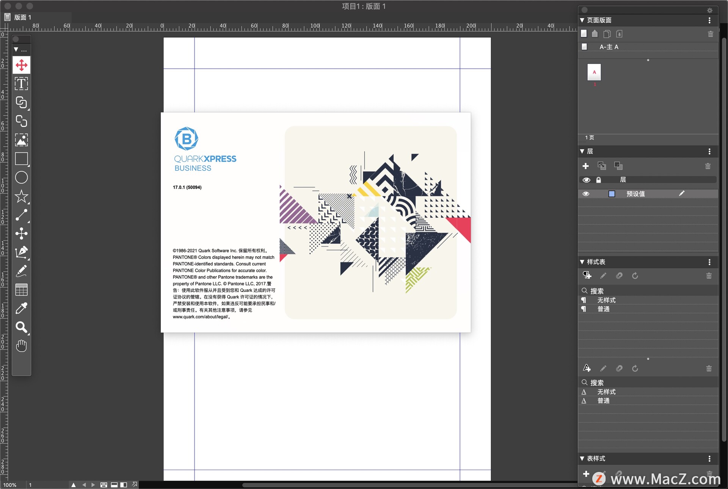Pick the Zoom tool
This screenshot has height=489, width=728.
[22, 328]
